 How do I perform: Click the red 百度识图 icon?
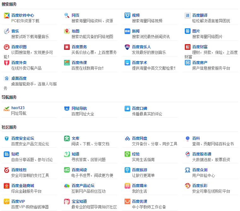click(7, 47)
